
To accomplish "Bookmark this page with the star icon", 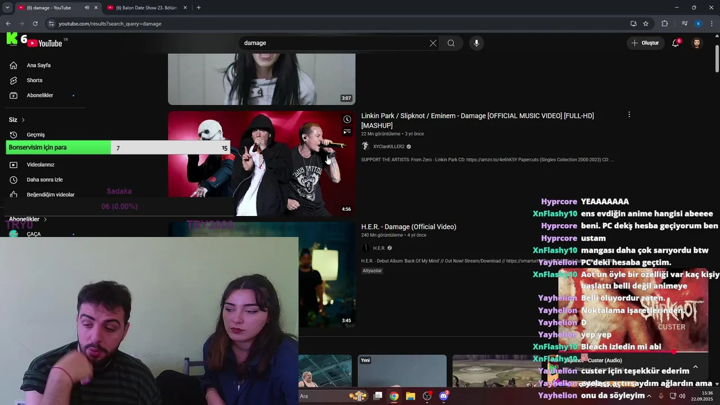I will (x=646, y=24).
